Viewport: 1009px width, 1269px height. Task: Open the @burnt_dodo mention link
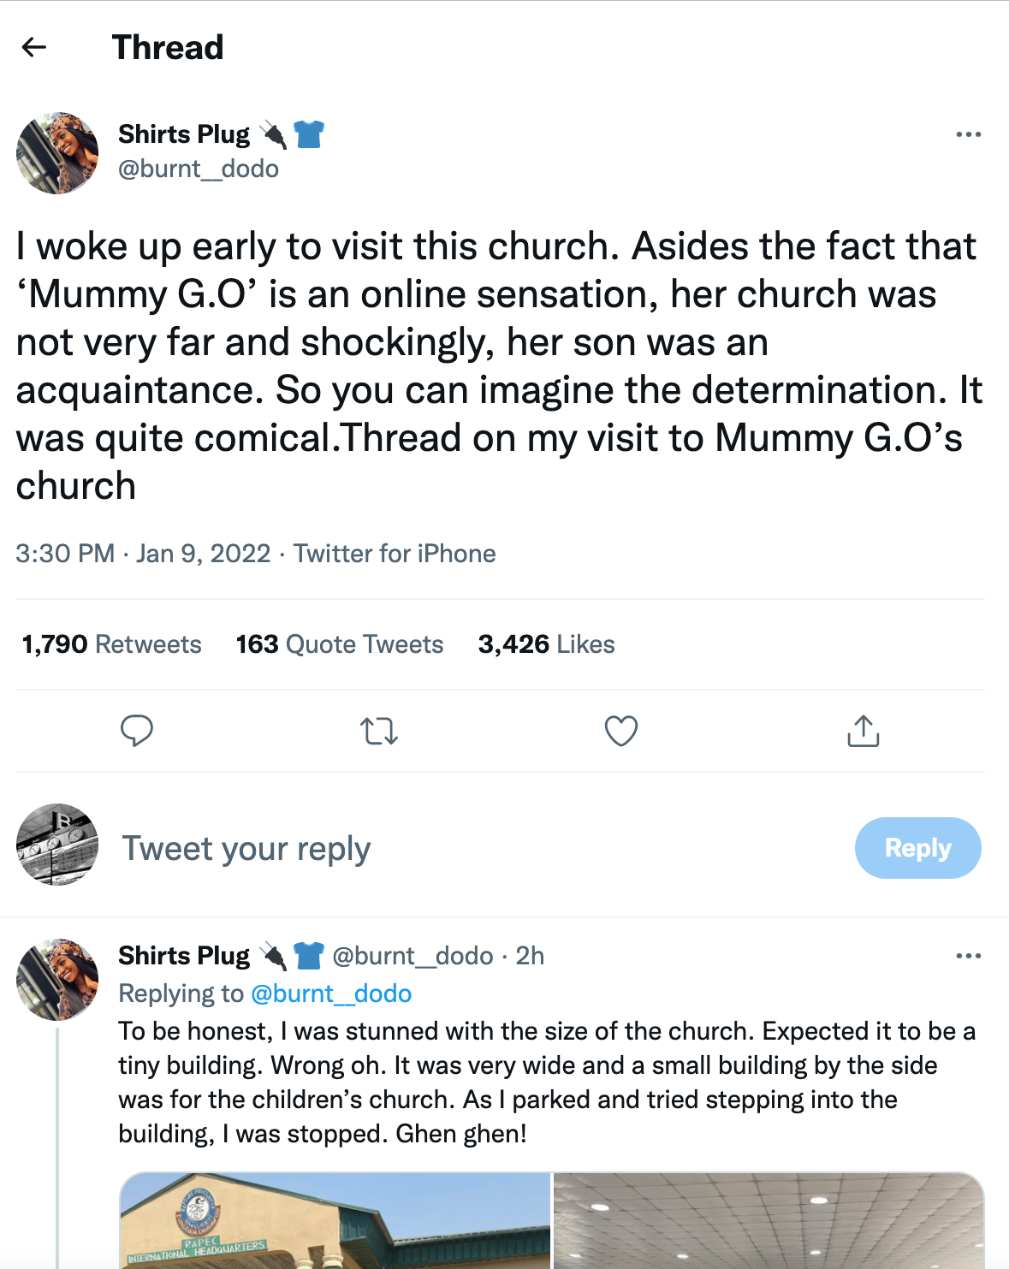coord(331,993)
